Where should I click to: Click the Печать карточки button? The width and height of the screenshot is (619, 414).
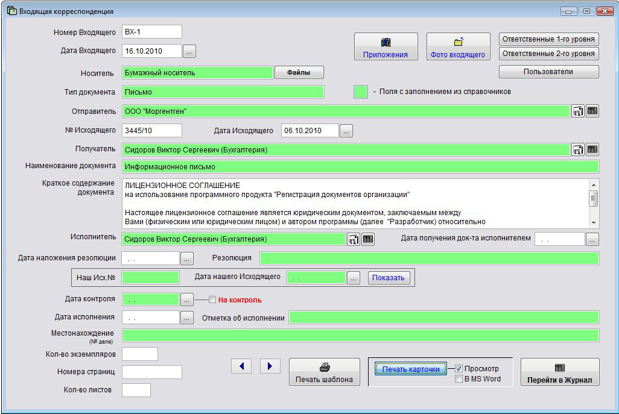pyautogui.click(x=411, y=369)
